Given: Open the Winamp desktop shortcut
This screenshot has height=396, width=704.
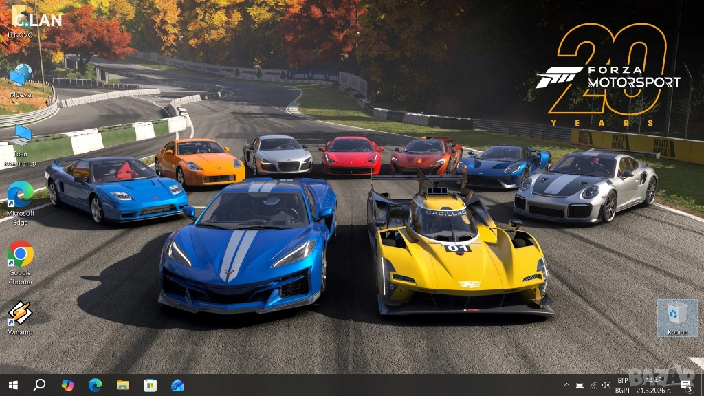Looking at the screenshot, I should click(20, 316).
